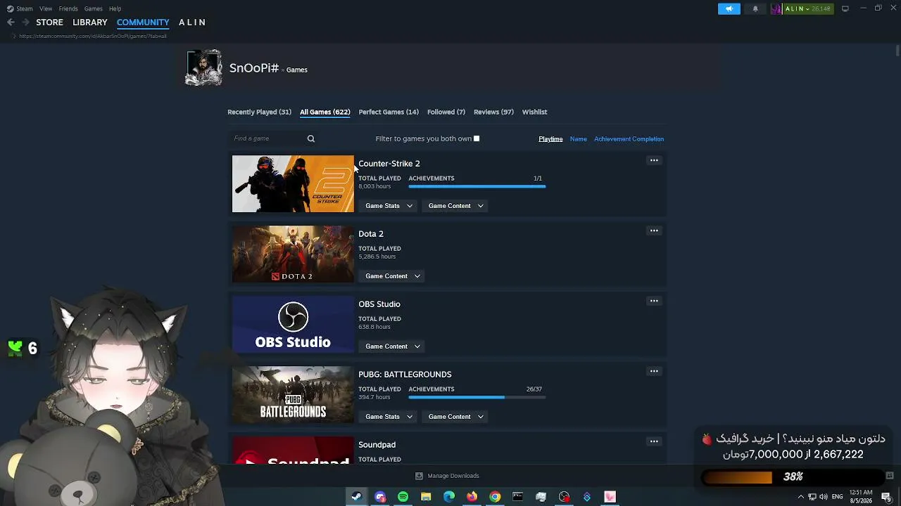Open the Games menu
The height and width of the screenshot is (506, 901).
tap(93, 8)
